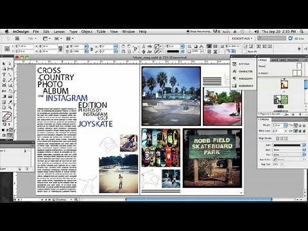Select the Gap tool
Screen dimensions: 308x231
pyautogui.click(x=10, y=69)
